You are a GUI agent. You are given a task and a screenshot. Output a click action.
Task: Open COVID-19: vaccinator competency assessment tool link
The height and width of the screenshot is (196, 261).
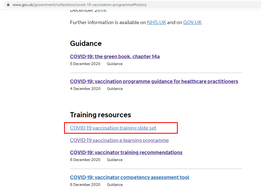[x=130, y=177]
